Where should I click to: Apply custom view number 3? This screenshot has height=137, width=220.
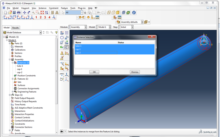[x=45, y=17]
